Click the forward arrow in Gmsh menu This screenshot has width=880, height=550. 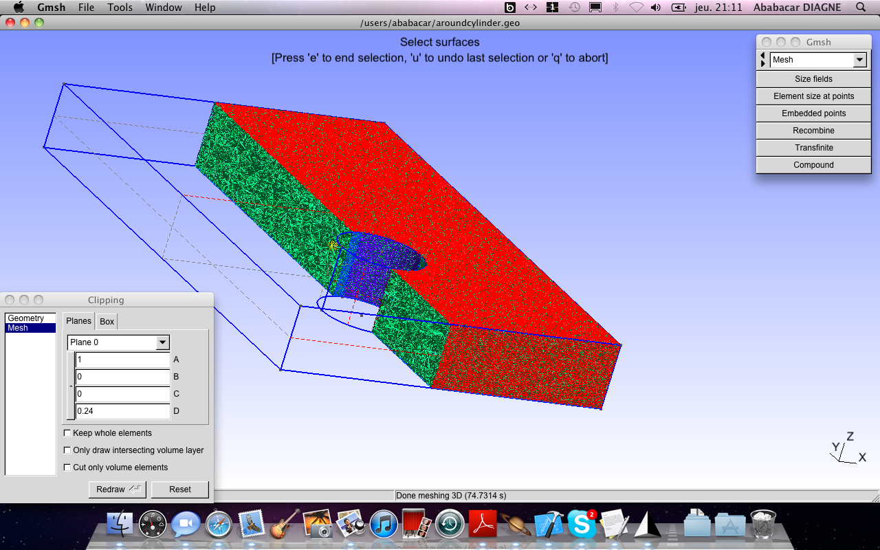pos(762,64)
